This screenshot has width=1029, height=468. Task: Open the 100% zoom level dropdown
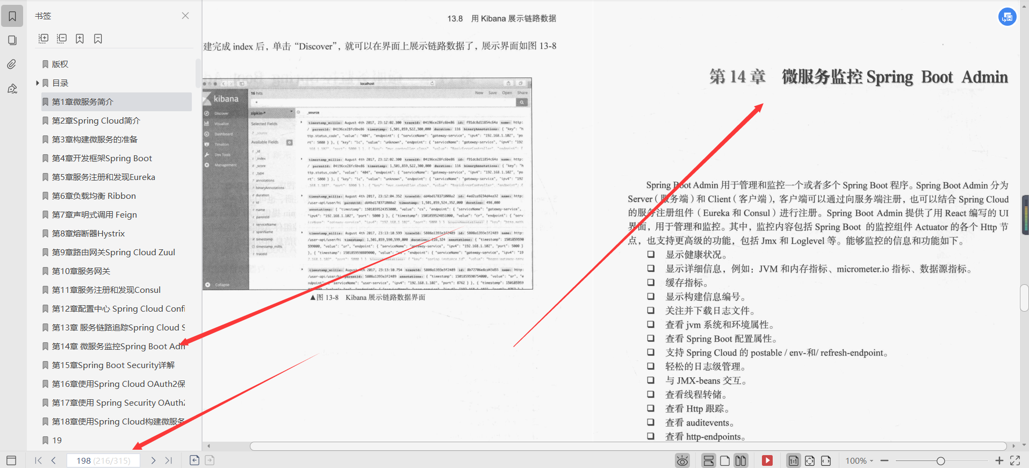(x=859, y=461)
